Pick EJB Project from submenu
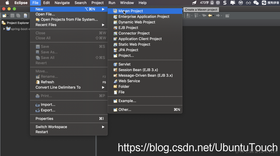Image resolution: width=280 pixels, height=156 pixels. click(145, 28)
